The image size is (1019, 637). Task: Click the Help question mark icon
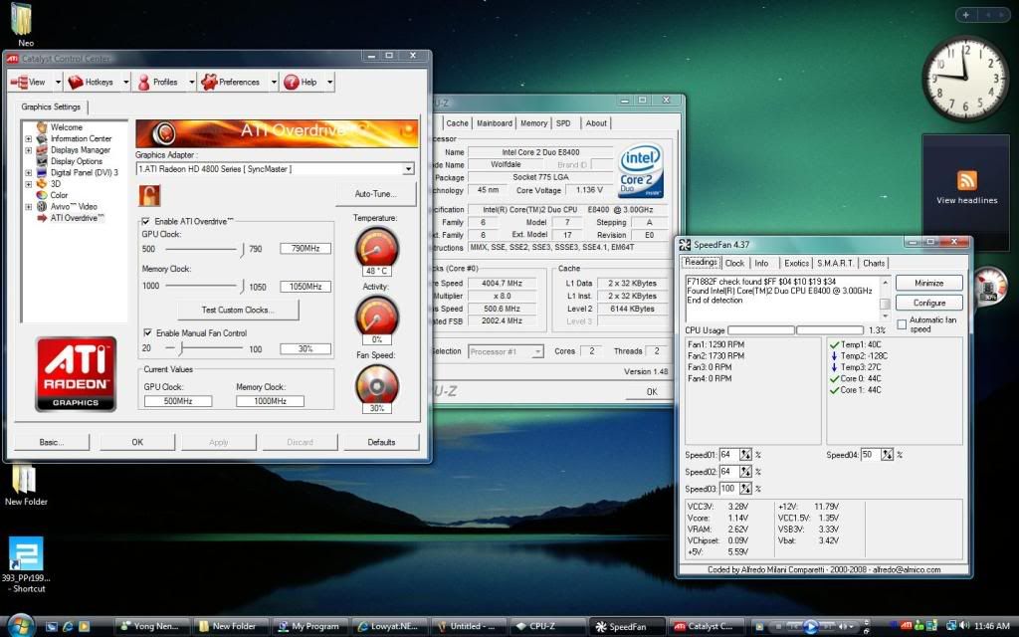pyautogui.click(x=291, y=82)
